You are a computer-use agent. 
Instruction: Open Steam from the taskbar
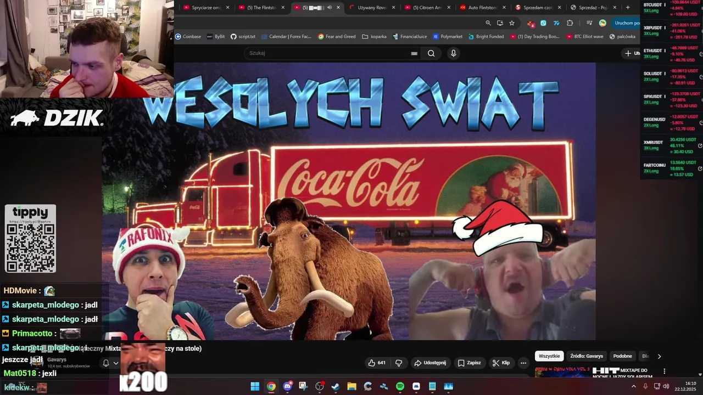pos(336,386)
